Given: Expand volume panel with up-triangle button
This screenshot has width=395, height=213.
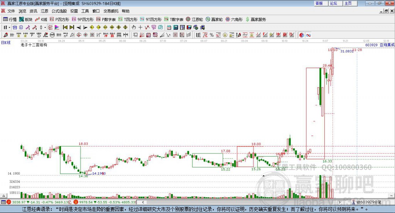Looking at the screenshot, I should (3, 196).
